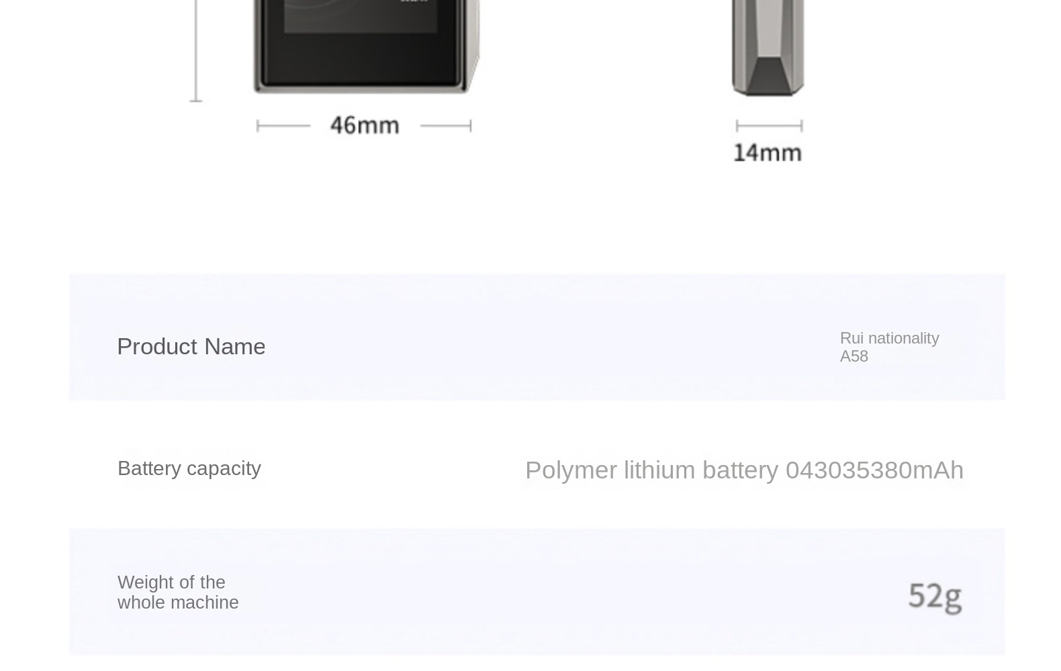The image size is (1061, 671).
Task: Click the 52g weight value
Action: pyautogui.click(x=935, y=597)
